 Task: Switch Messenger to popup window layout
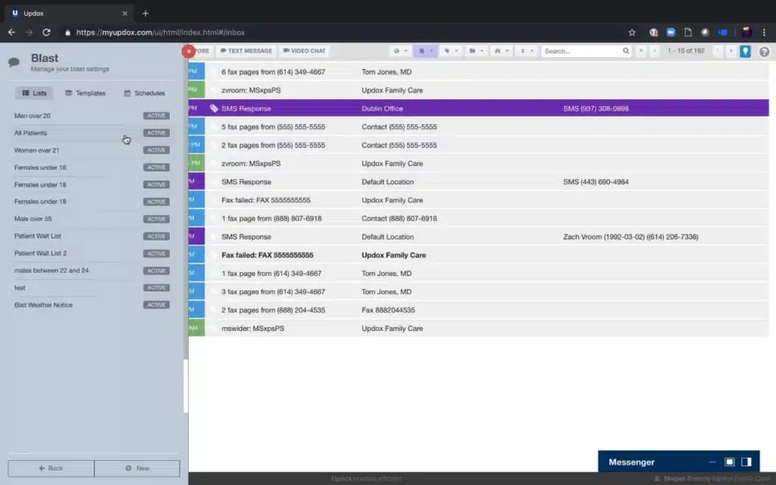click(x=730, y=462)
